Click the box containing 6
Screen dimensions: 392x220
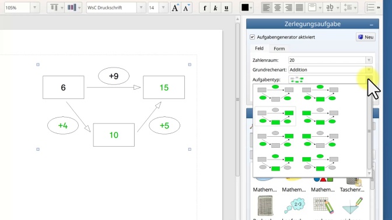63,87
